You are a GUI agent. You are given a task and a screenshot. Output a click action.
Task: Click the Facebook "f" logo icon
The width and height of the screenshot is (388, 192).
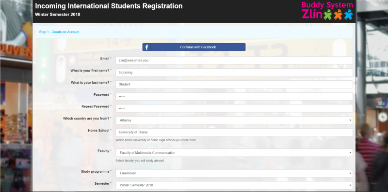click(146, 47)
